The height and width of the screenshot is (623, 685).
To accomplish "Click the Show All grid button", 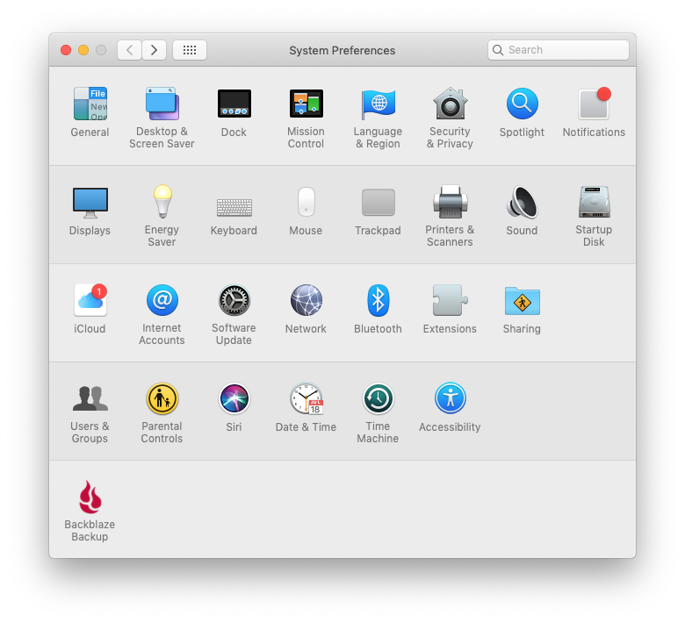I will [x=190, y=50].
